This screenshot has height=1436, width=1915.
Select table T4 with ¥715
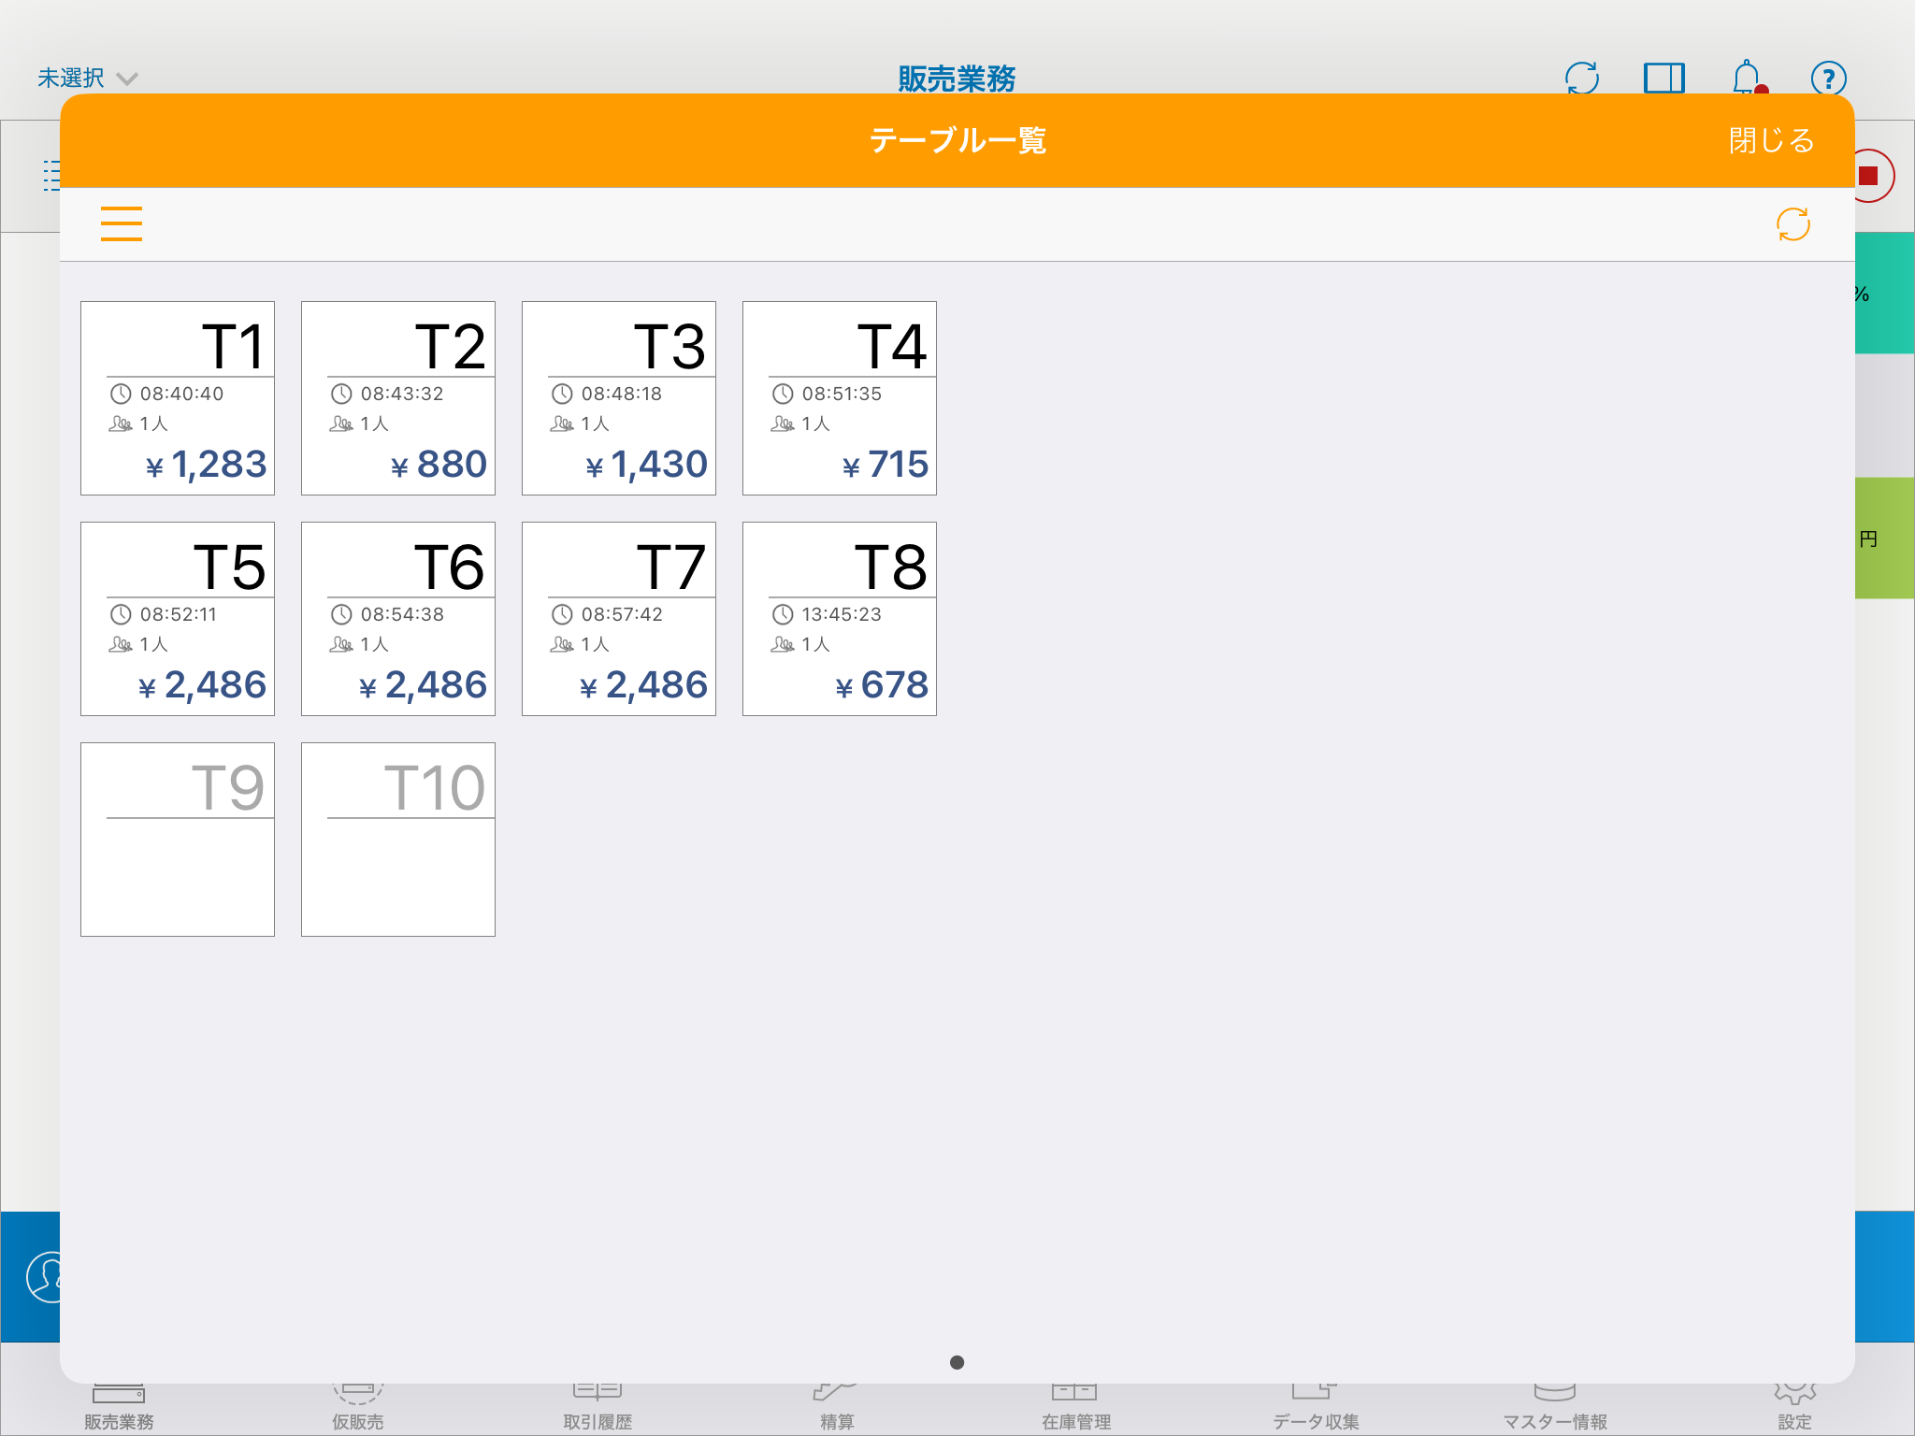[x=840, y=398]
